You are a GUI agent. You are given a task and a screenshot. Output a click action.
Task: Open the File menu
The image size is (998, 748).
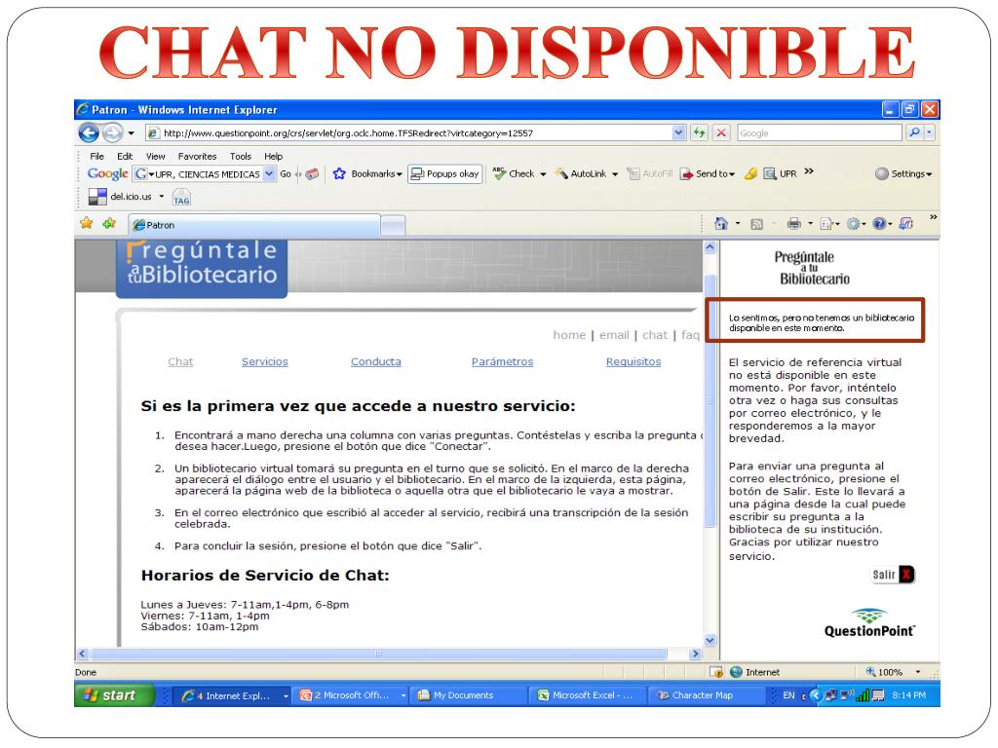pyautogui.click(x=96, y=157)
